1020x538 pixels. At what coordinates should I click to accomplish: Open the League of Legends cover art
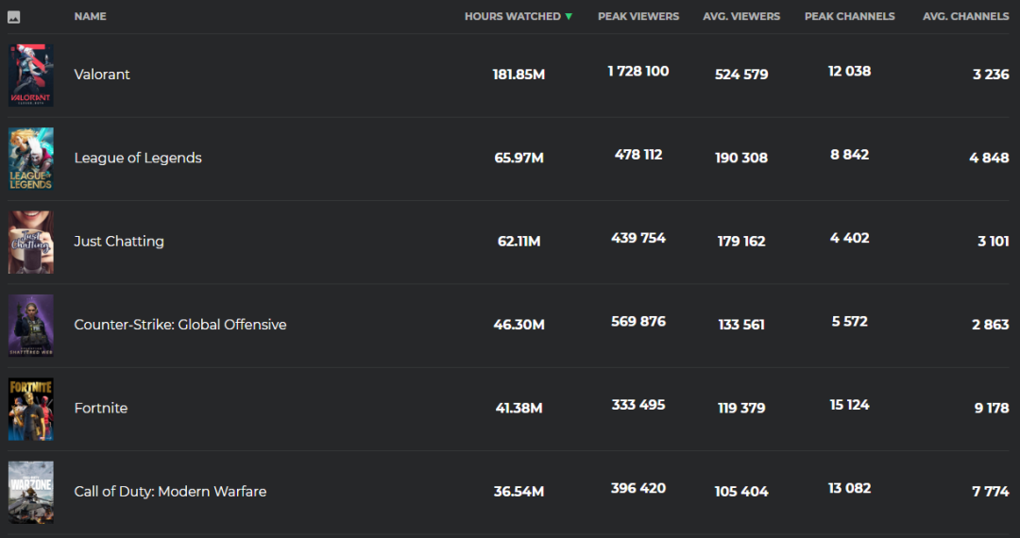click(x=31, y=159)
